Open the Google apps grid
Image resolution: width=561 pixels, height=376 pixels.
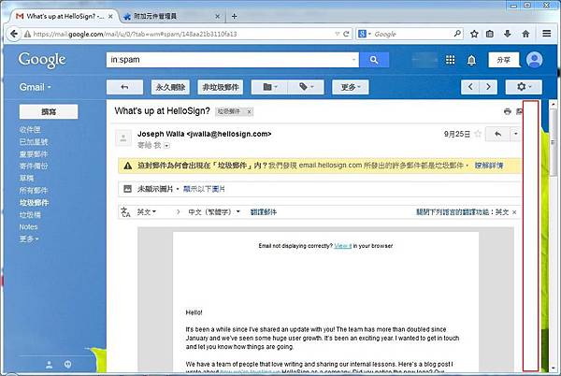pos(450,60)
